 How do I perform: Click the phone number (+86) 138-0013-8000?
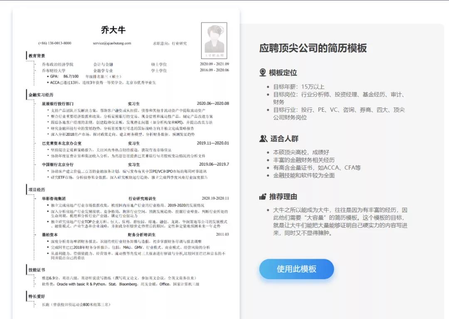[54, 43]
